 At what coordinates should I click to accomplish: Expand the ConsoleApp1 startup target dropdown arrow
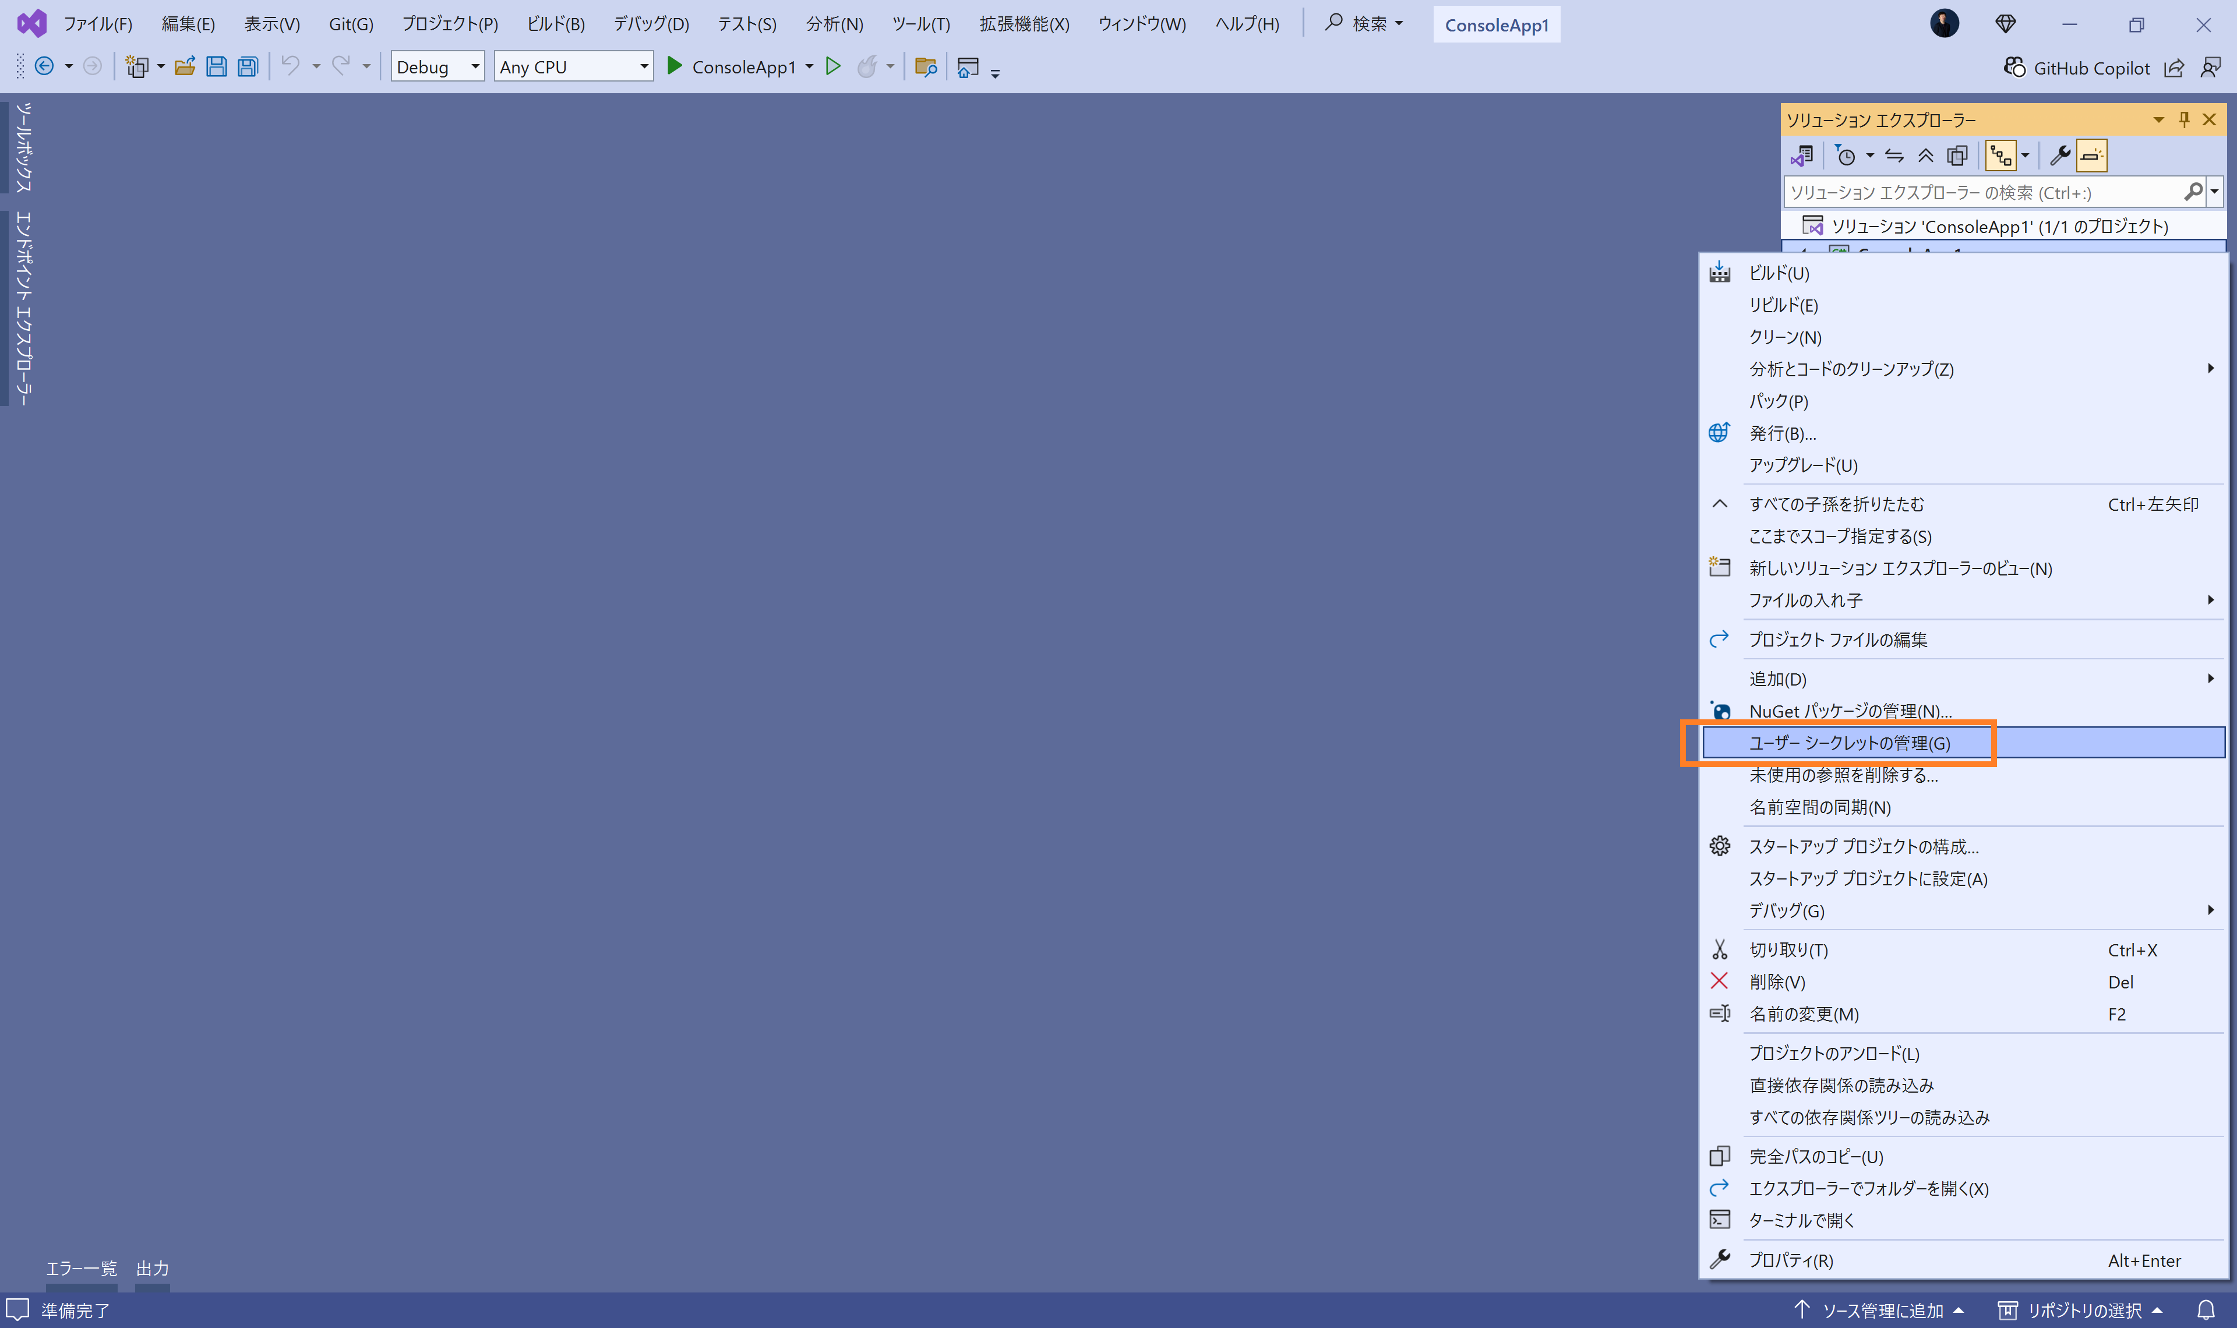click(810, 67)
